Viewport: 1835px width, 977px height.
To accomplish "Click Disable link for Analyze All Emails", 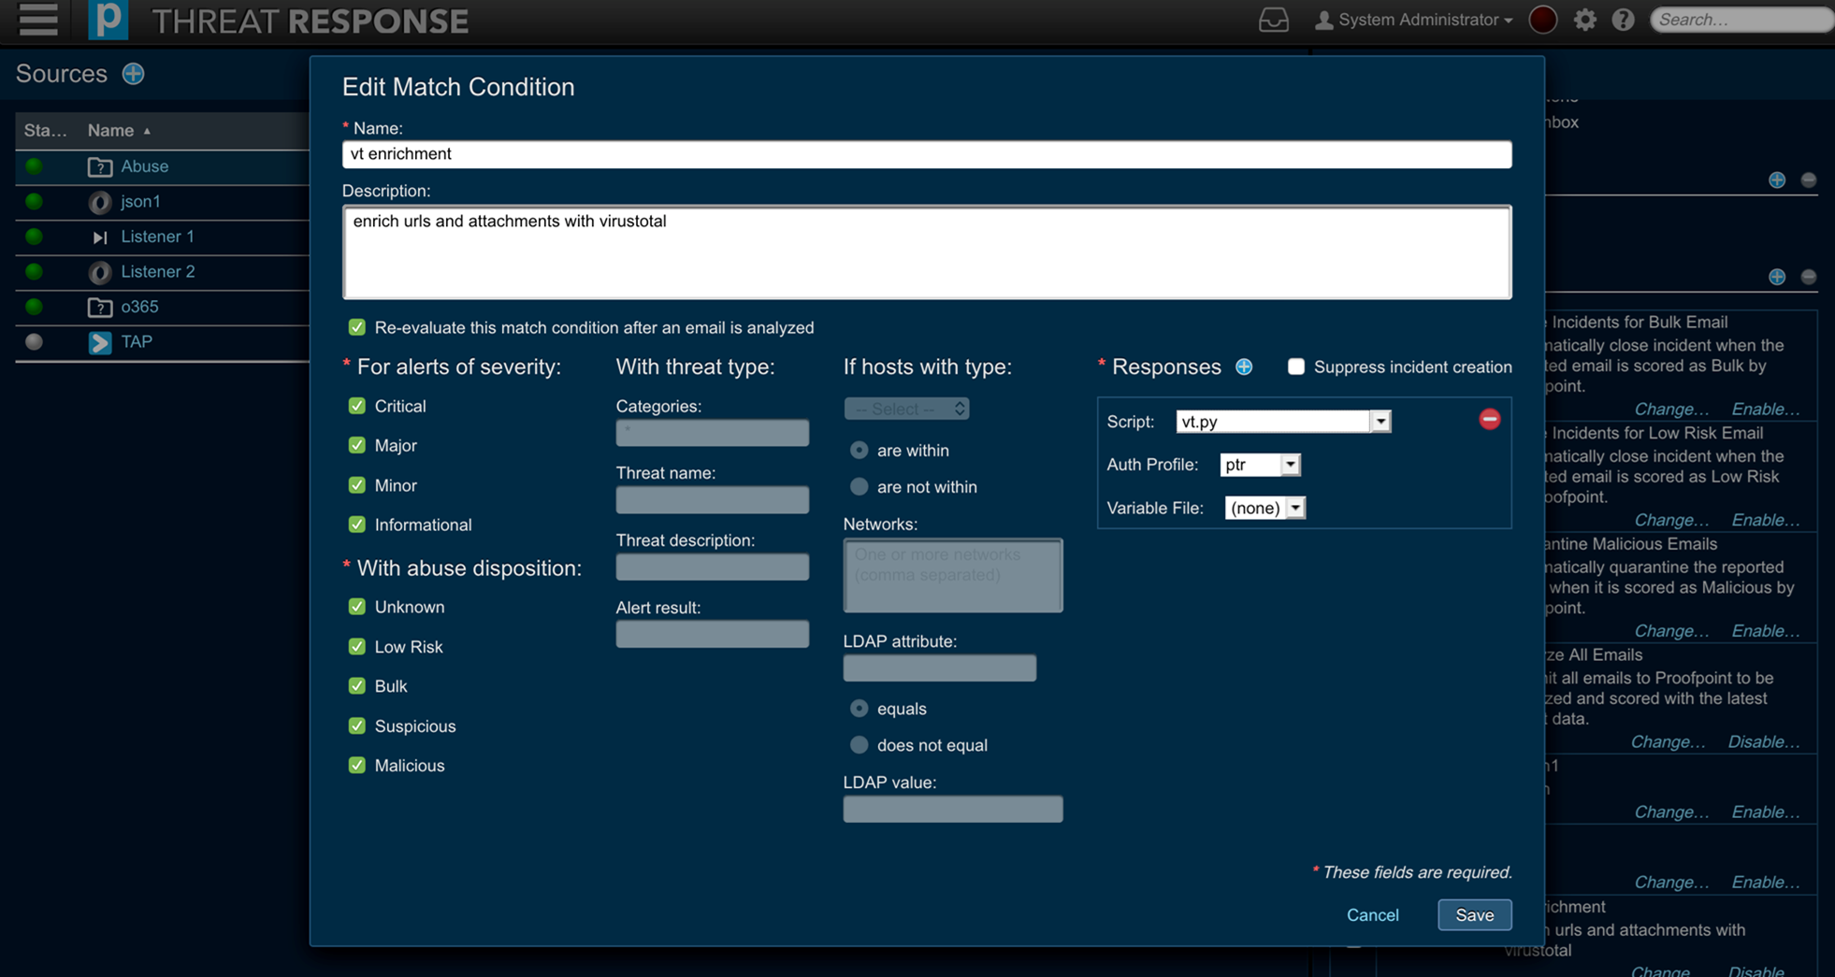I will (1763, 741).
